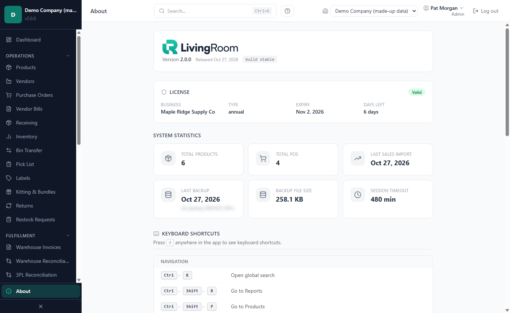Click the 'Open global search' shortcut row
The image size is (510, 313).
coord(293,275)
